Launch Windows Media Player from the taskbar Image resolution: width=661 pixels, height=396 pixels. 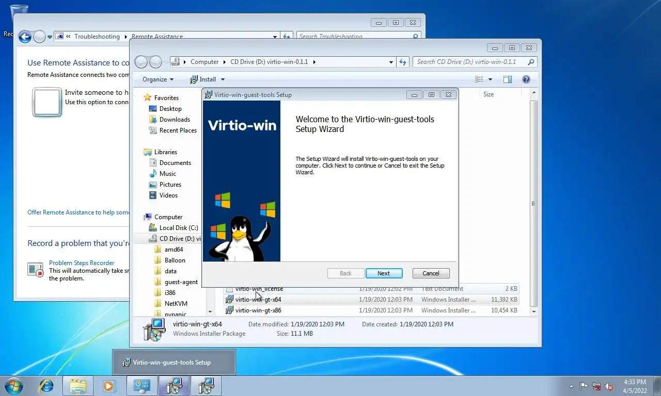click(108, 386)
